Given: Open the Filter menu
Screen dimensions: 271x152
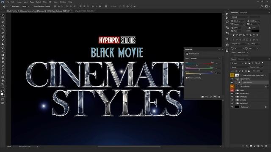Looking at the screenshot, I should (45, 2).
